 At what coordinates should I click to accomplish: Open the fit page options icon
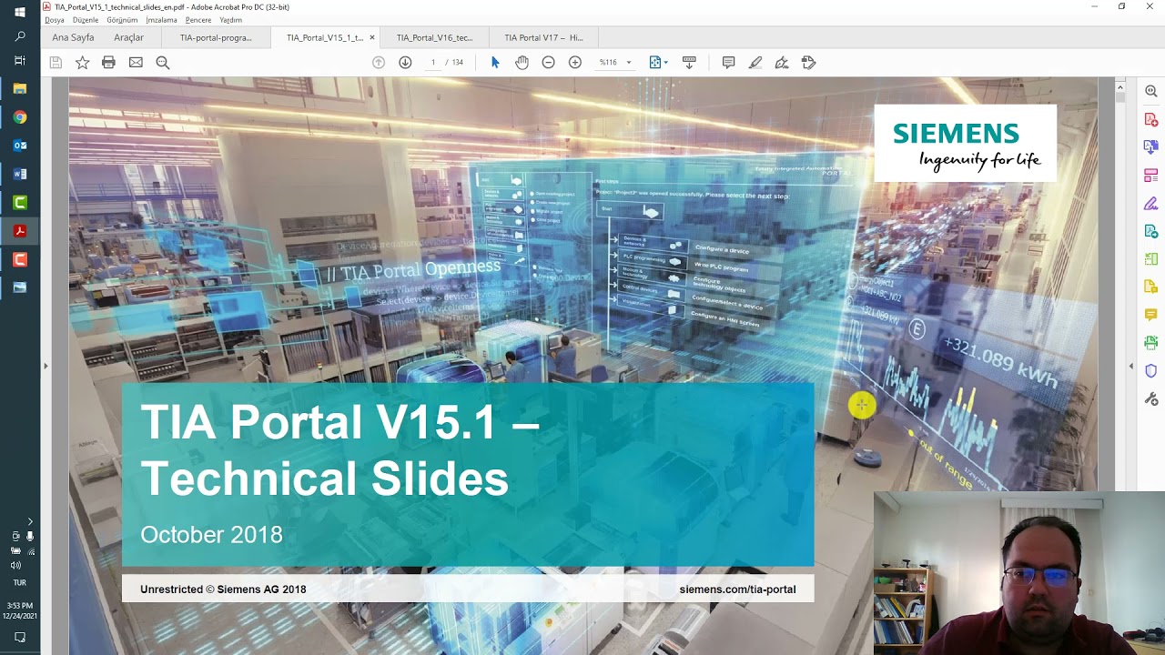657,63
